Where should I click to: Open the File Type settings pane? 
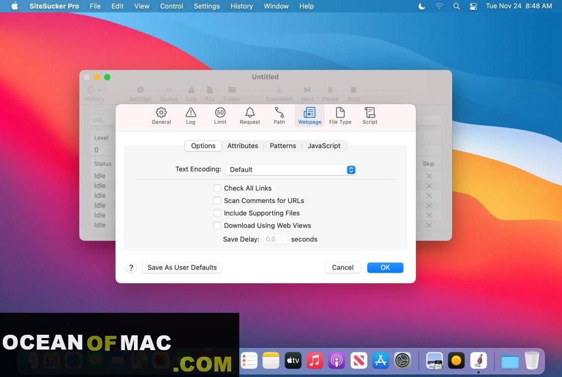340,116
